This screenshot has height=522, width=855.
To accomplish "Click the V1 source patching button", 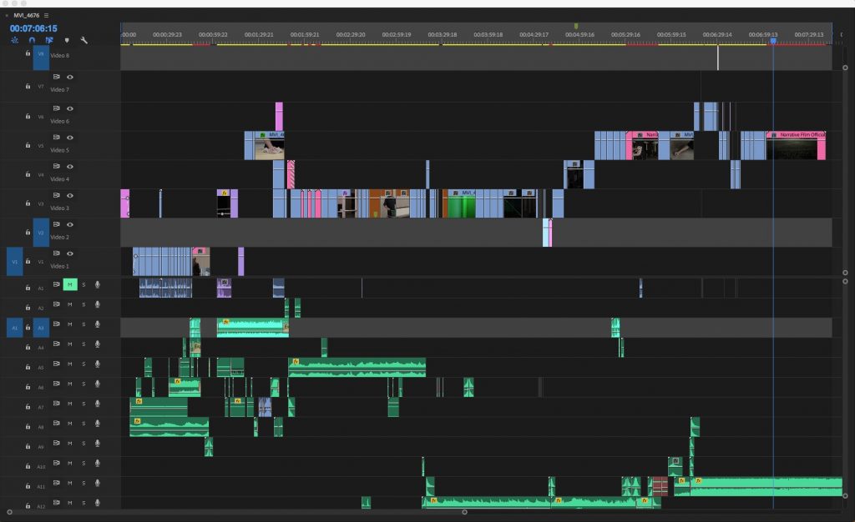I will coord(13,262).
